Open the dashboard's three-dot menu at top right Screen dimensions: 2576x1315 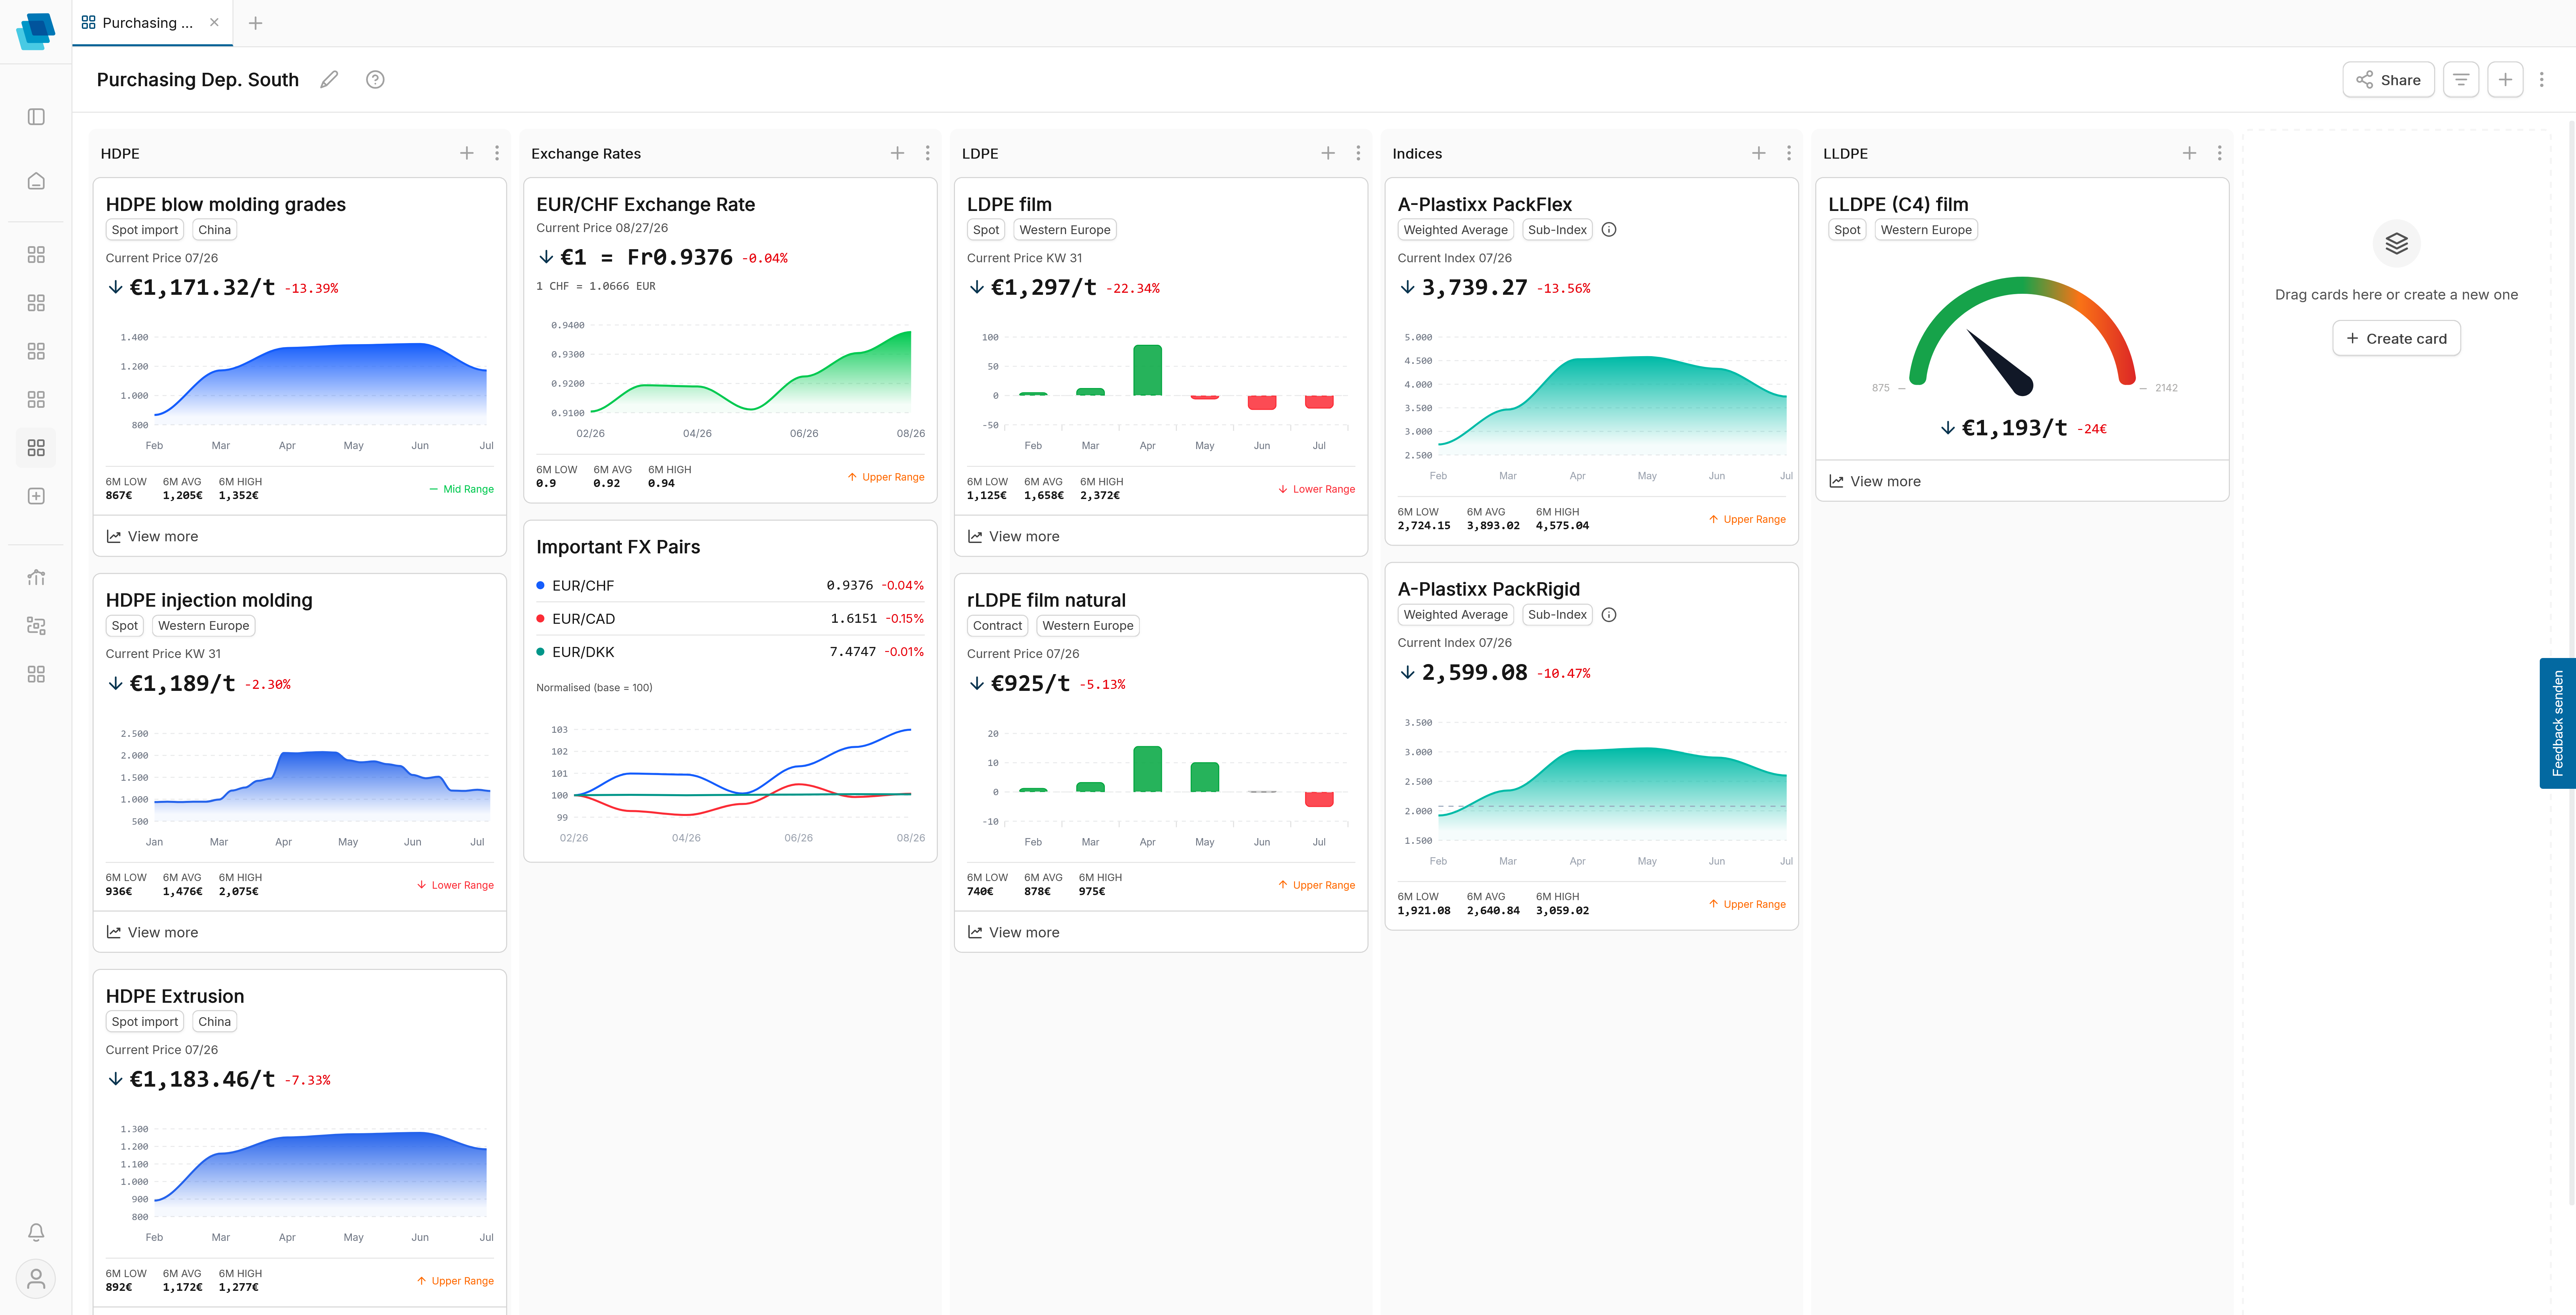2542,80
